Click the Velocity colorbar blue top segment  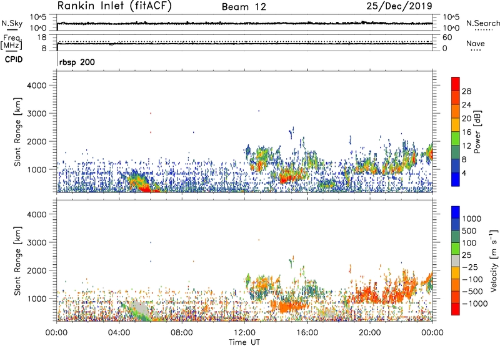(x=456, y=212)
